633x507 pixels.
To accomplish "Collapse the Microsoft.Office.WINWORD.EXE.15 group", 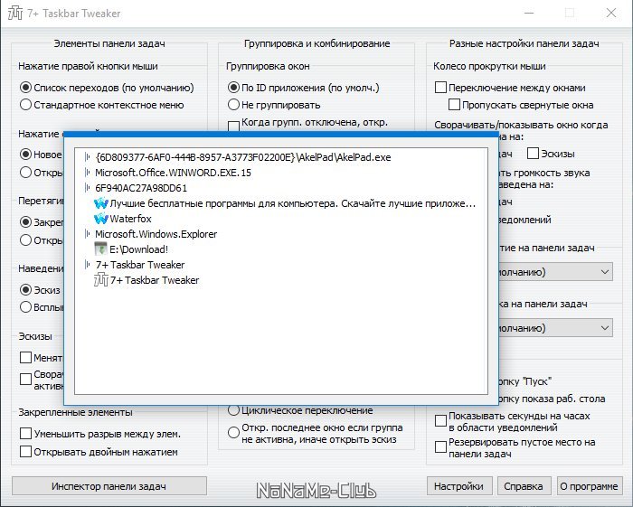I will point(87,173).
